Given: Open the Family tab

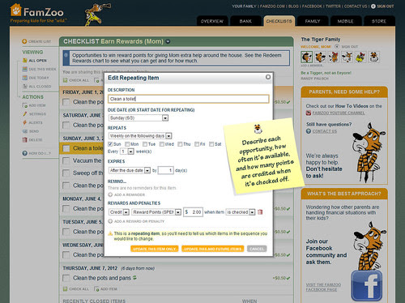Looking at the screenshot, I should click(313, 21).
